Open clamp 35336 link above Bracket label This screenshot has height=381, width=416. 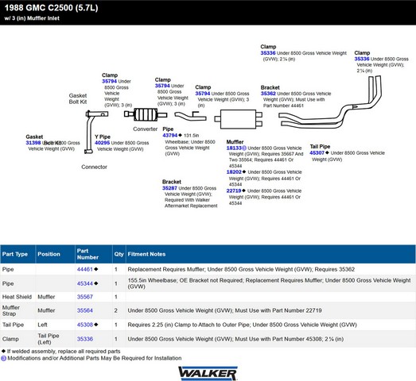[x=268, y=53]
